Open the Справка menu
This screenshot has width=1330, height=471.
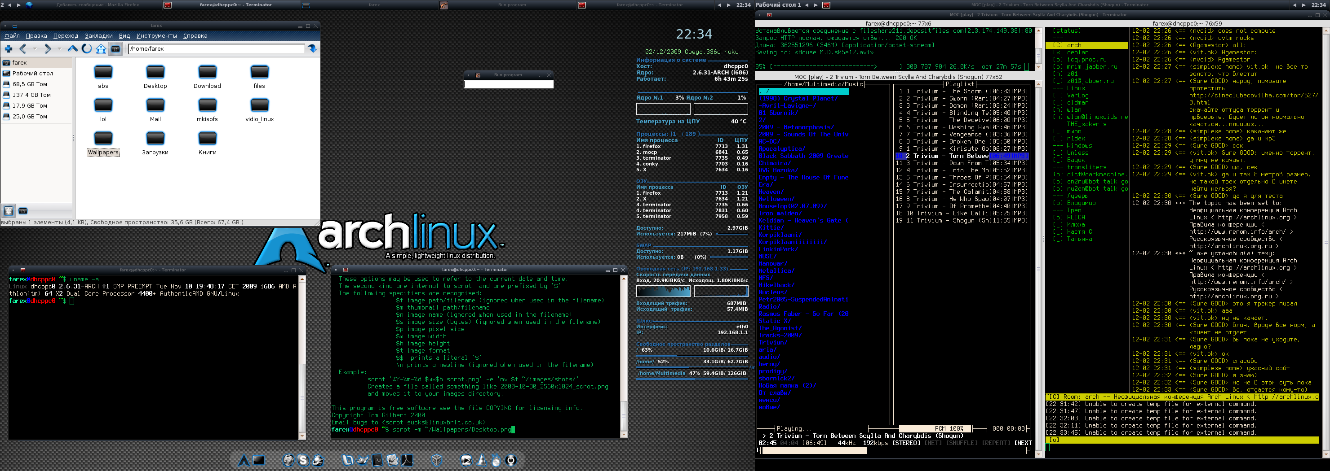pos(195,35)
